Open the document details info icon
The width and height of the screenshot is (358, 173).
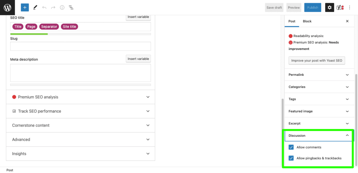[x=62, y=8]
